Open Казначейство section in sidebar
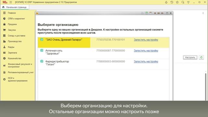 [x=14, y=58]
